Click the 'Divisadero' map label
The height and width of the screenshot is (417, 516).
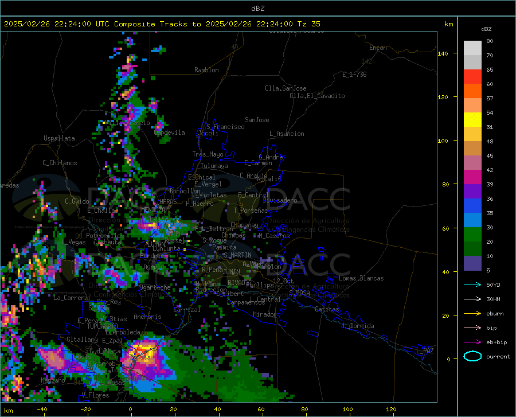click(280, 200)
